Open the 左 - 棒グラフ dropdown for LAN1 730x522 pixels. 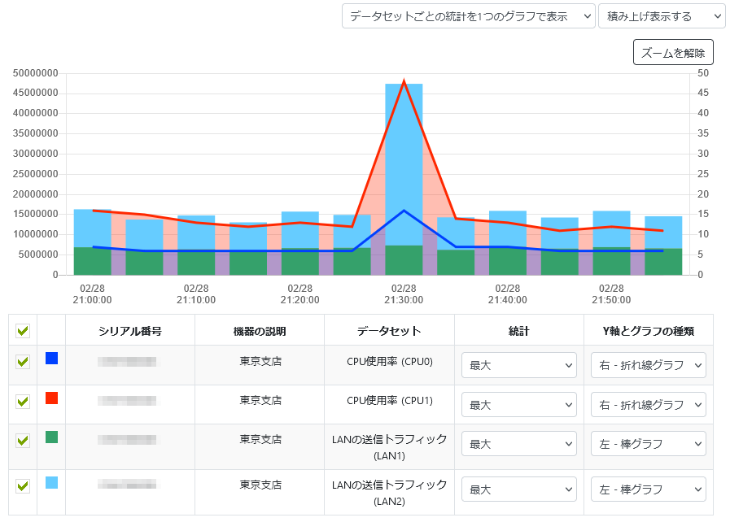click(649, 443)
